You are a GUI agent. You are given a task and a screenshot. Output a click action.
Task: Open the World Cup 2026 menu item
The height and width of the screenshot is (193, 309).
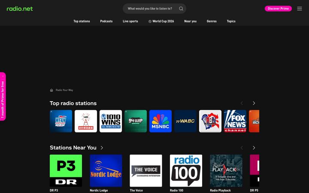coord(161,21)
